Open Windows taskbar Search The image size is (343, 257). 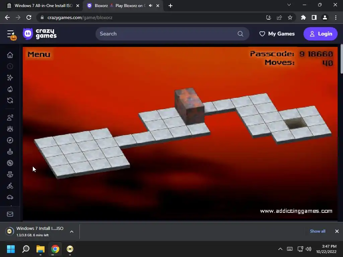click(26, 249)
